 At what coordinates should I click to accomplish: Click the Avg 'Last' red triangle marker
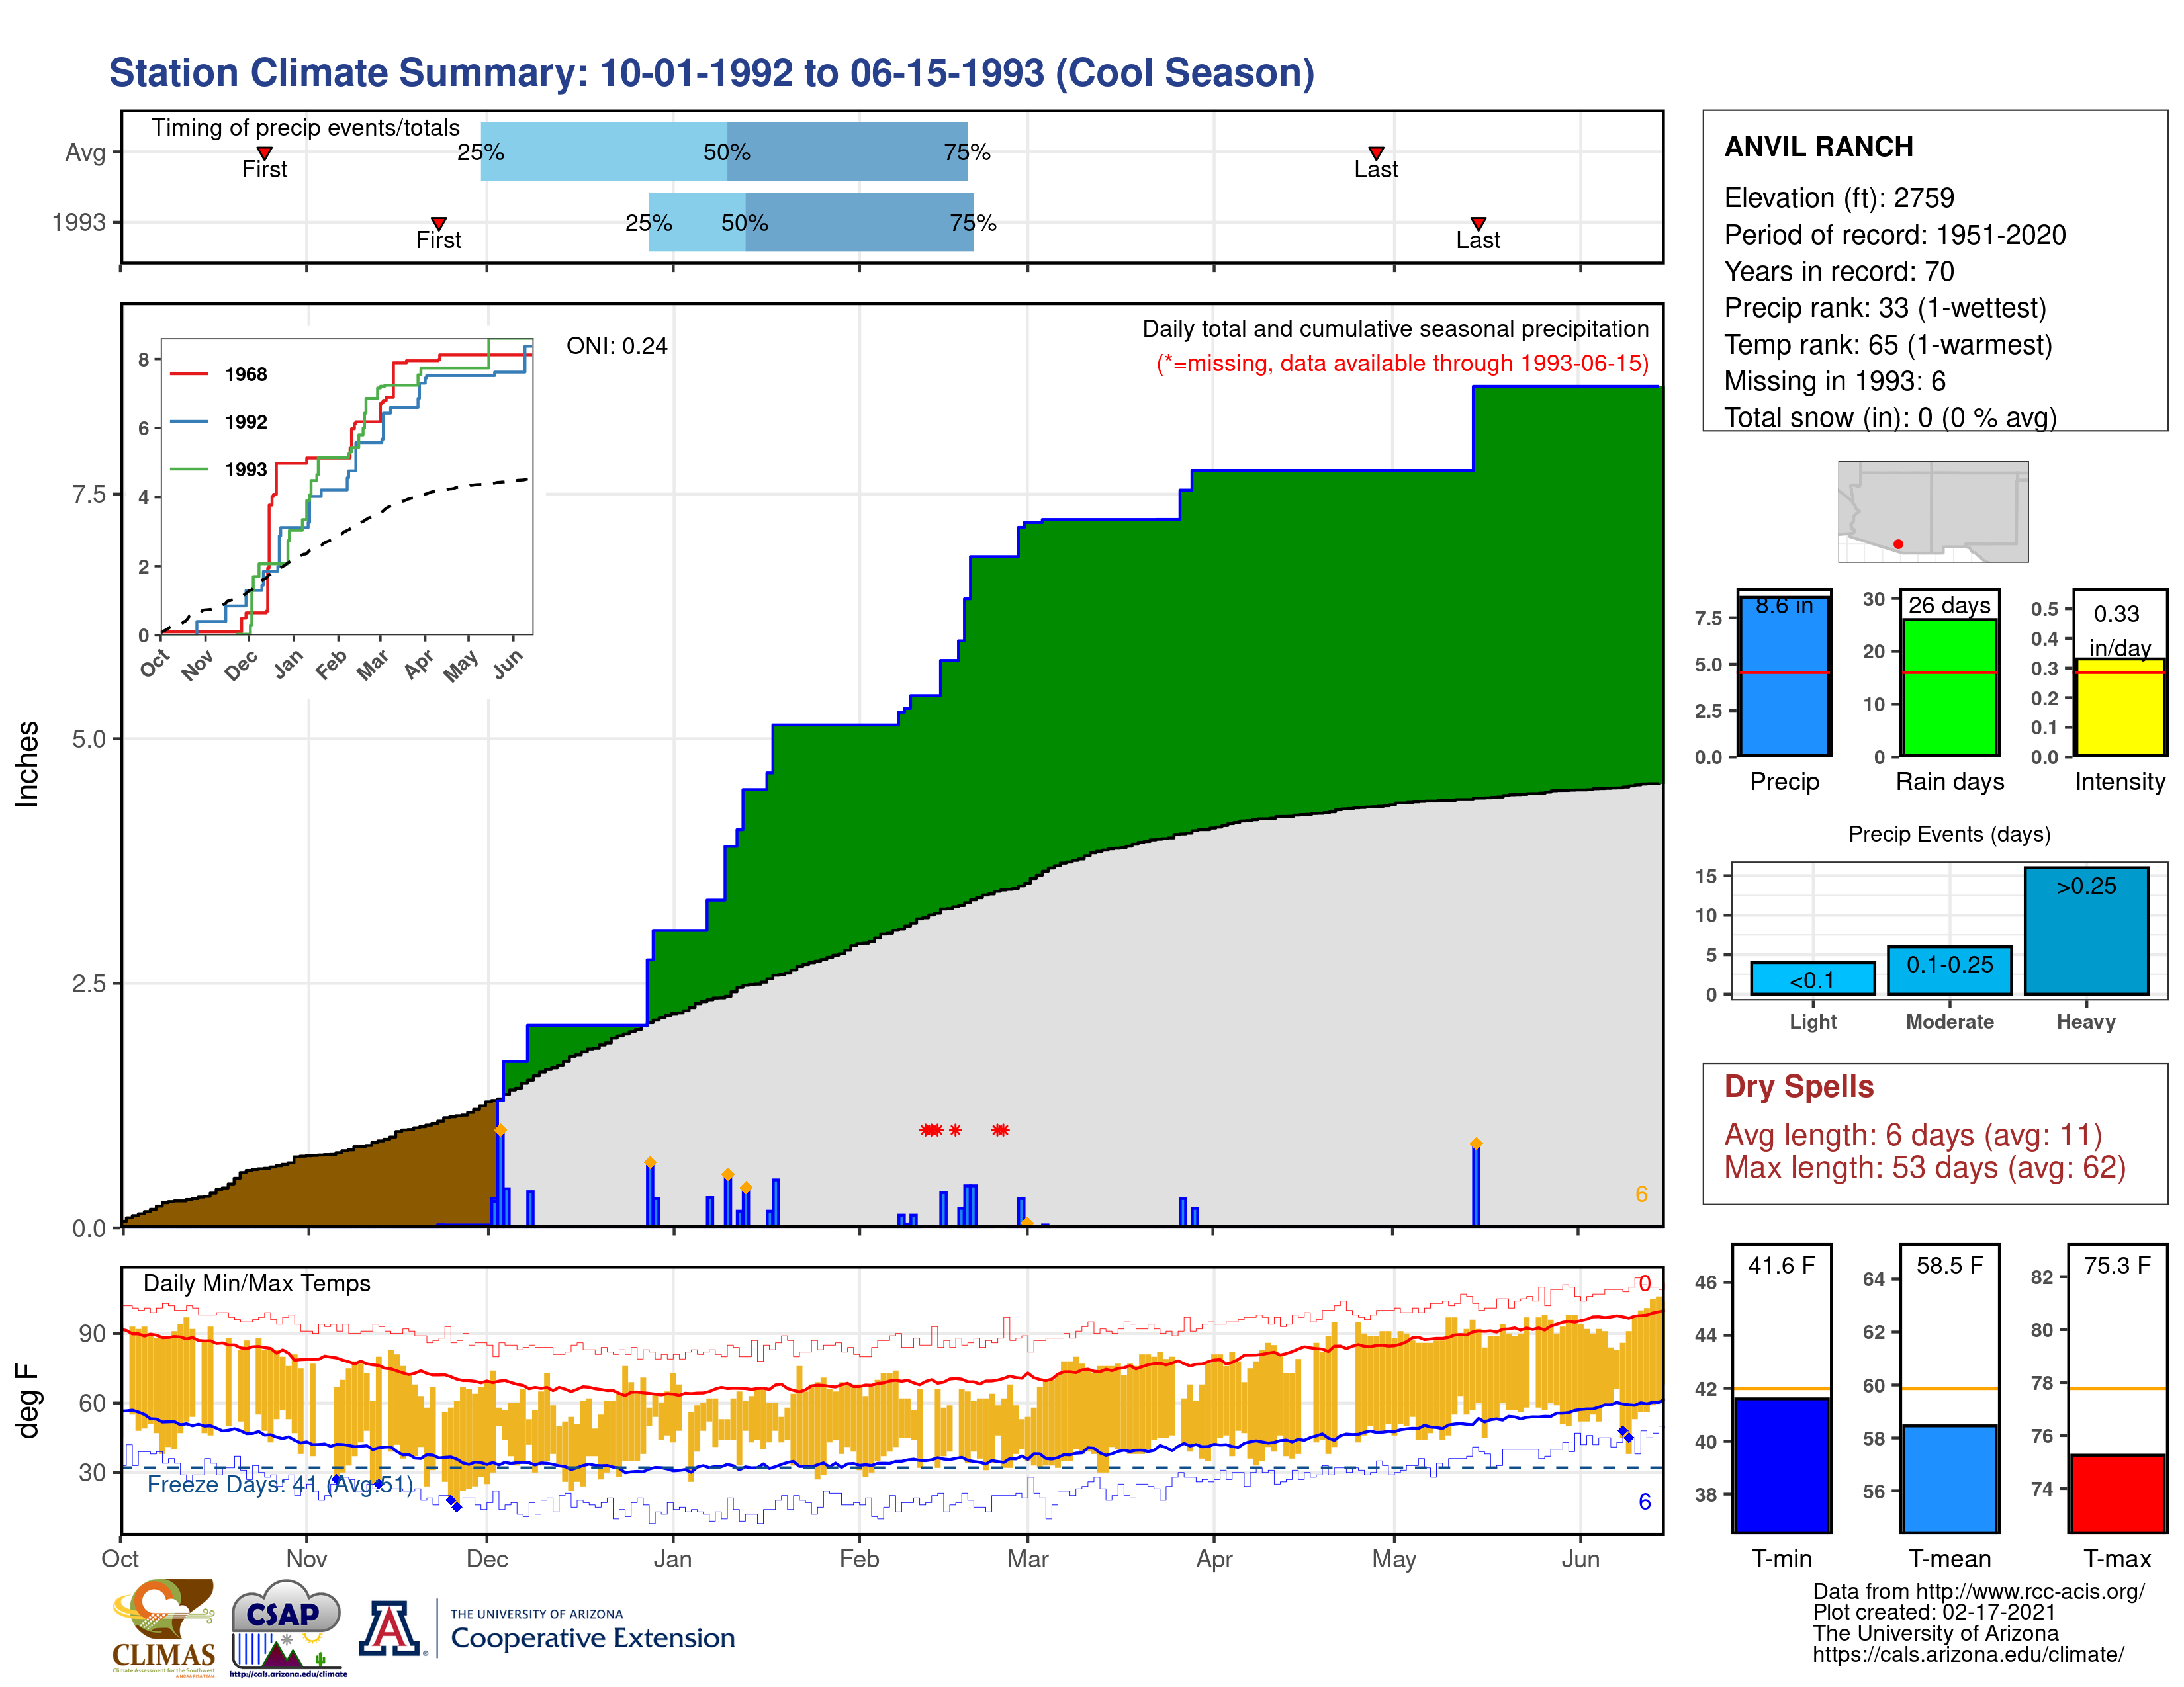(x=1376, y=153)
